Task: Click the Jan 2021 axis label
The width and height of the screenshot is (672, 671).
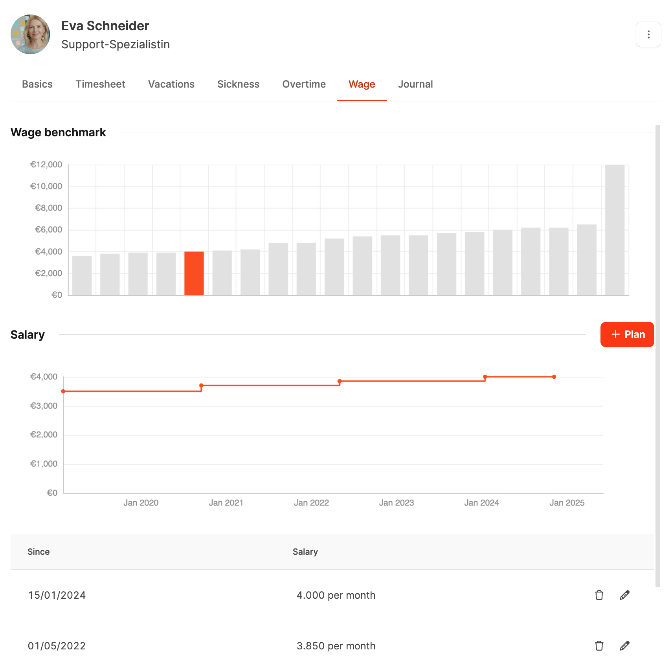Action: pos(226,503)
